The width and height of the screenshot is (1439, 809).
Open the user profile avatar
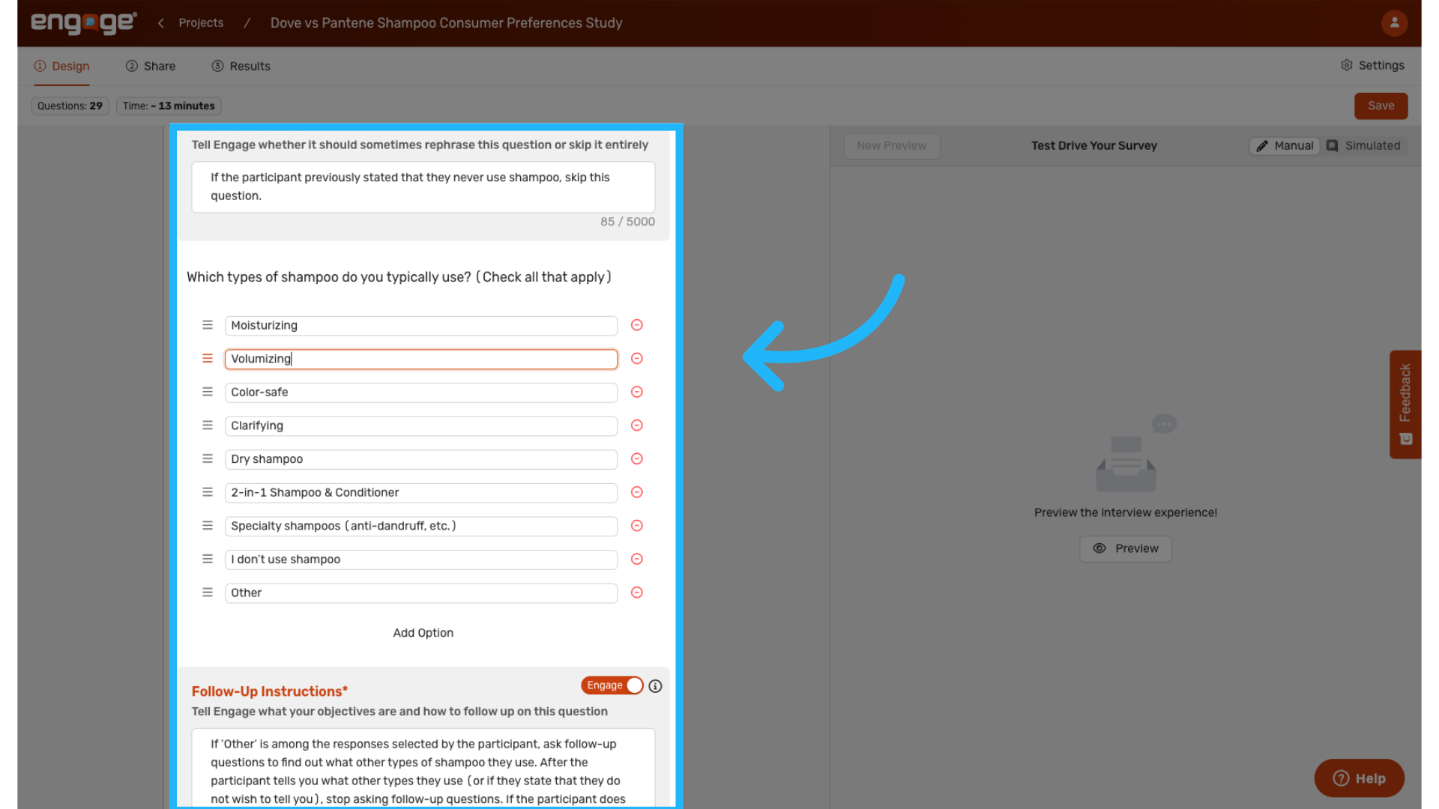[x=1394, y=23]
